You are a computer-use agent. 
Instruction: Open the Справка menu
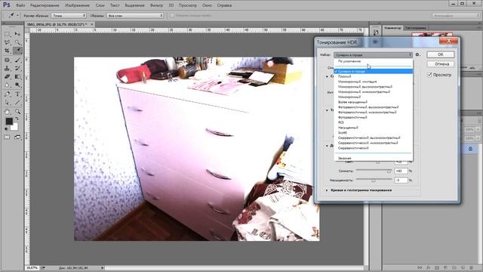pos(224,5)
